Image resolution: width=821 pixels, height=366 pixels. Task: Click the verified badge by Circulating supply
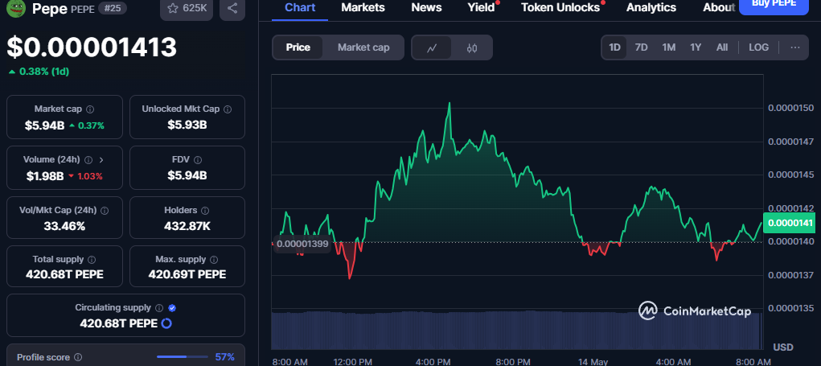click(x=172, y=308)
